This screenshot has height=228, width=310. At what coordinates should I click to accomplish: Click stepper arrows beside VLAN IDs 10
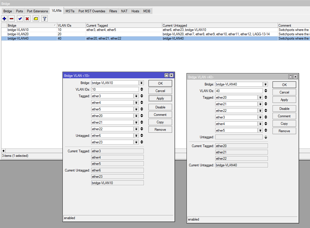tap(142, 89)
